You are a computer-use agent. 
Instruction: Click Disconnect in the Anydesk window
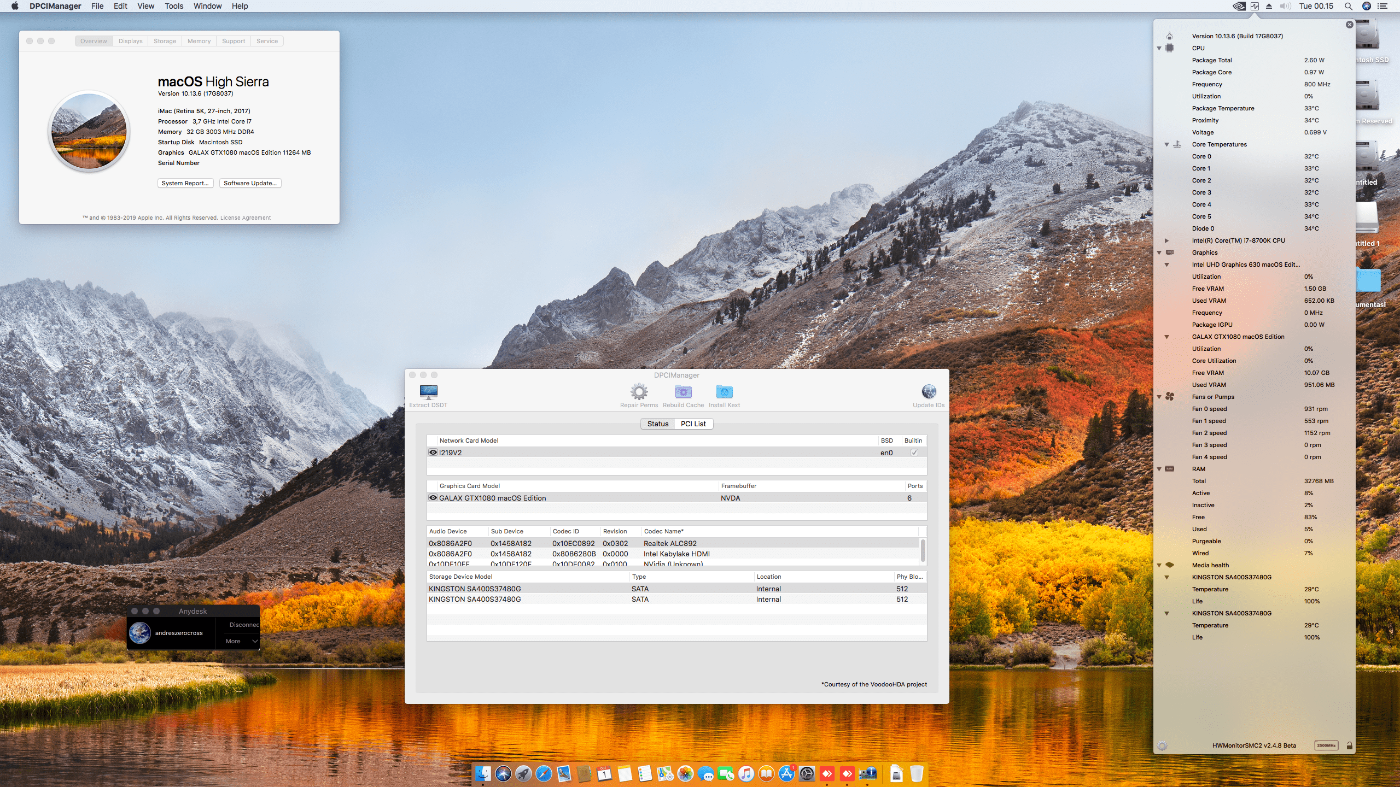coord(244,625)
